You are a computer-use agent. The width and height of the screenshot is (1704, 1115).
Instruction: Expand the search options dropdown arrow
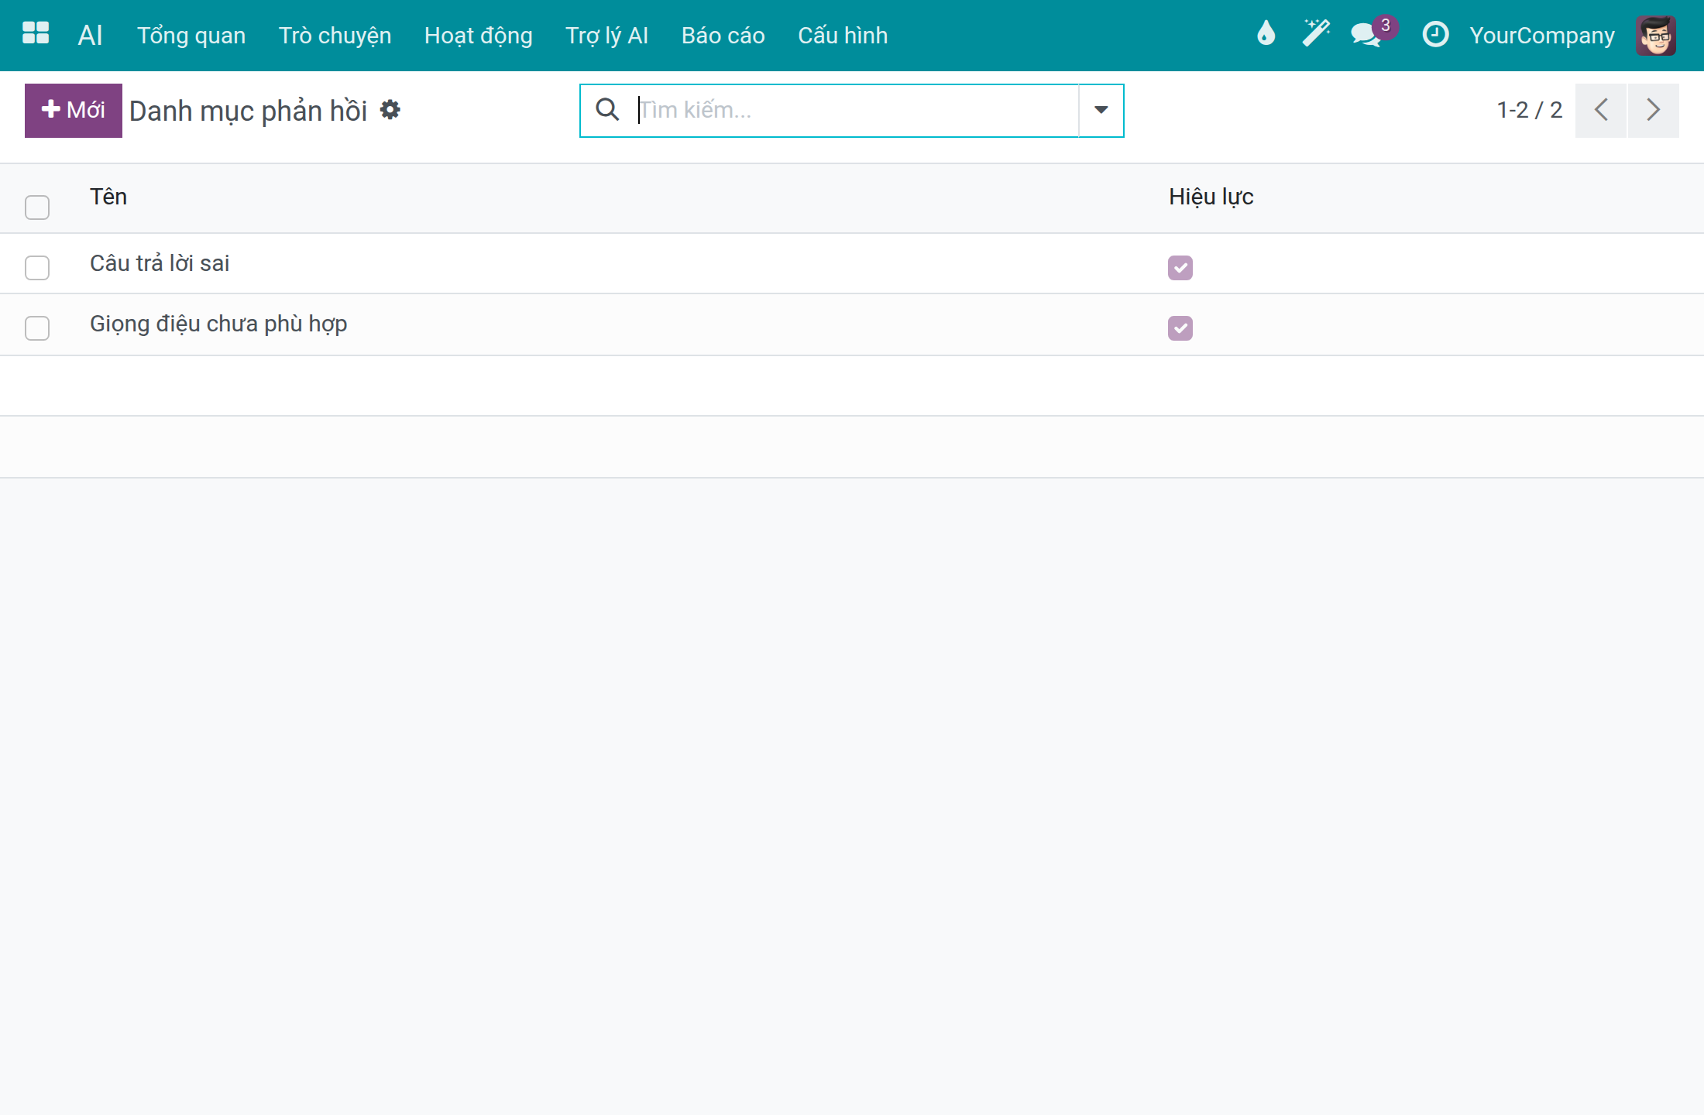1101,110
